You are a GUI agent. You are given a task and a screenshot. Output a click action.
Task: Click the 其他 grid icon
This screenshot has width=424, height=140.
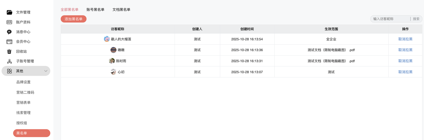(x=9, y=71)
